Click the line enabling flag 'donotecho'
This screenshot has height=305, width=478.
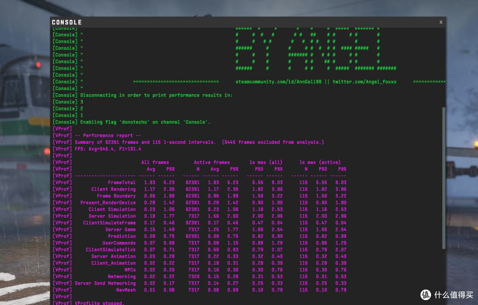pos(131,122)
